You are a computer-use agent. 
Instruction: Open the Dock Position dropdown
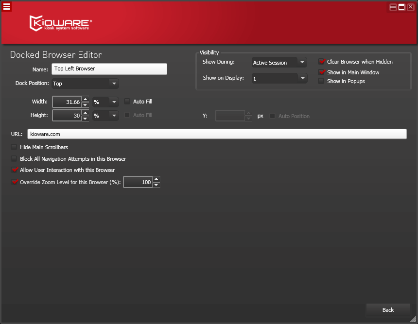coord(85,84)
